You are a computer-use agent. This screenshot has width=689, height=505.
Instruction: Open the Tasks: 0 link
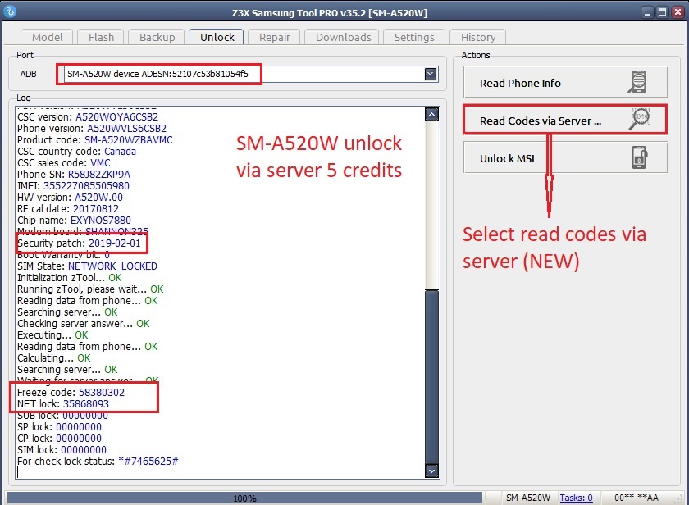pos(576,498)
